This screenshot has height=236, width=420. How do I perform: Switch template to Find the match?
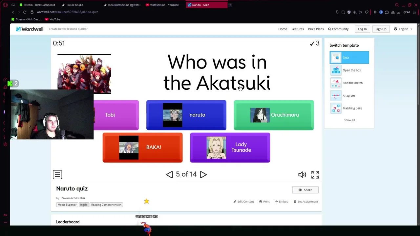tap(349, 83)
